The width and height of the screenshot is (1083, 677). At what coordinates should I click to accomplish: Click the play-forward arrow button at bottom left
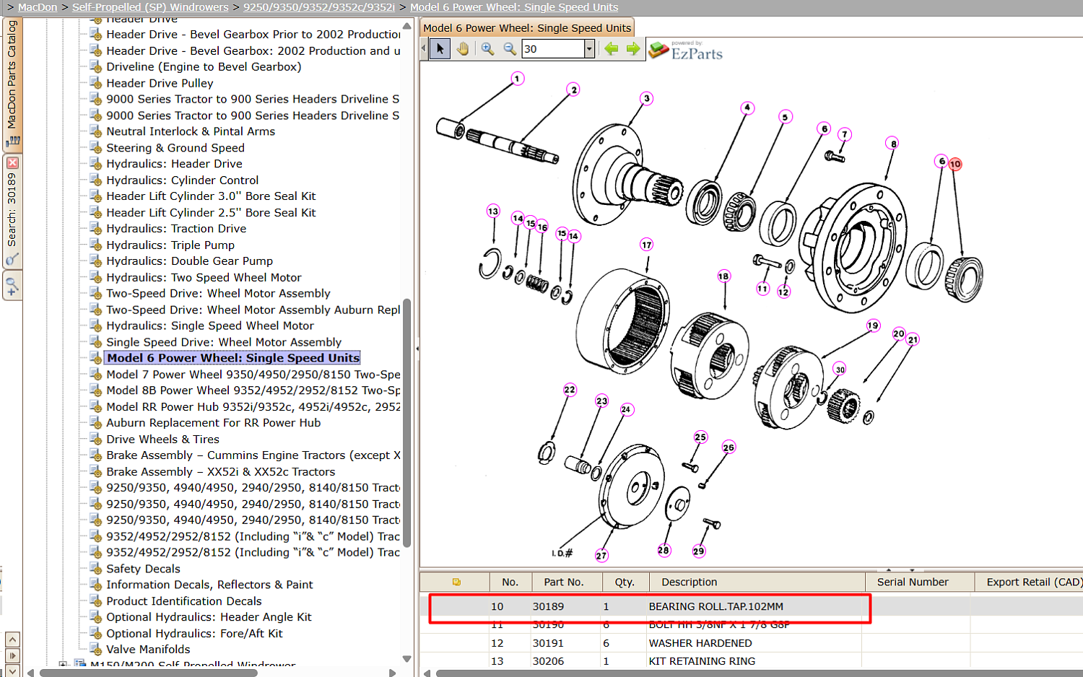[12, 655]
